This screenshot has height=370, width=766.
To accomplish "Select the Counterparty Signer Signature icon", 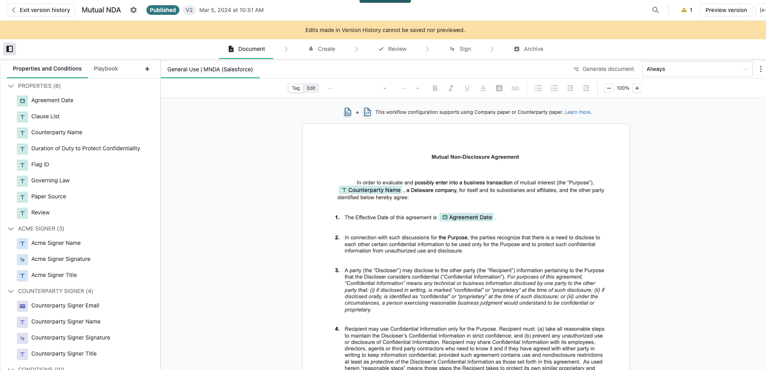I will 22,338.
